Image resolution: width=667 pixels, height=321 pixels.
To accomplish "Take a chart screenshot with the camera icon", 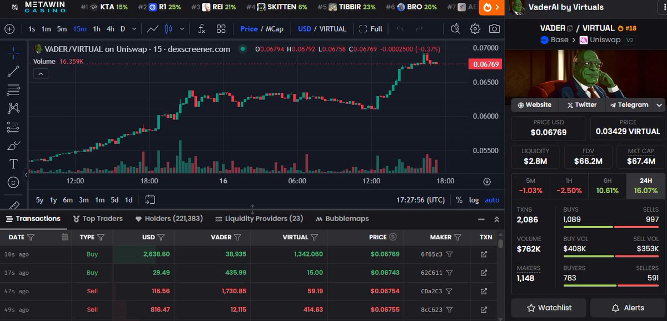I will (494, 29).
